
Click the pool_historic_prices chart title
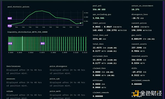click(18, 7)
